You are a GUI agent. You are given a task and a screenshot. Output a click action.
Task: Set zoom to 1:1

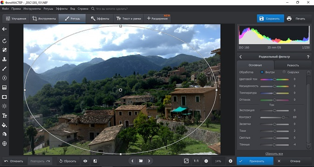coord(196,161)
